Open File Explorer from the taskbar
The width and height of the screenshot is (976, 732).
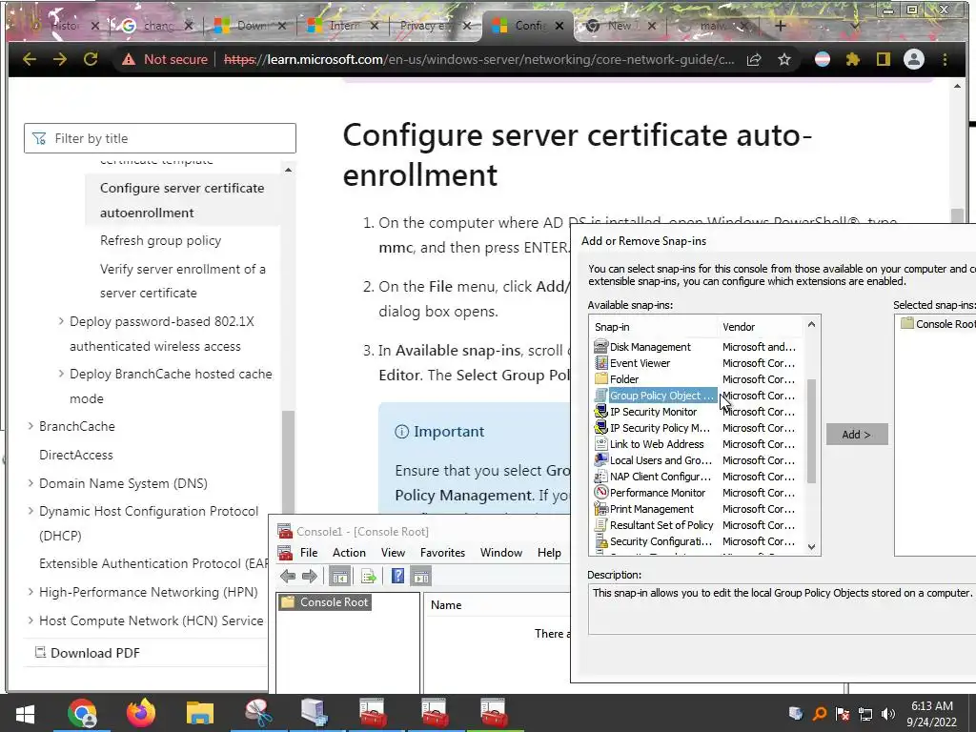pos(200,713)
